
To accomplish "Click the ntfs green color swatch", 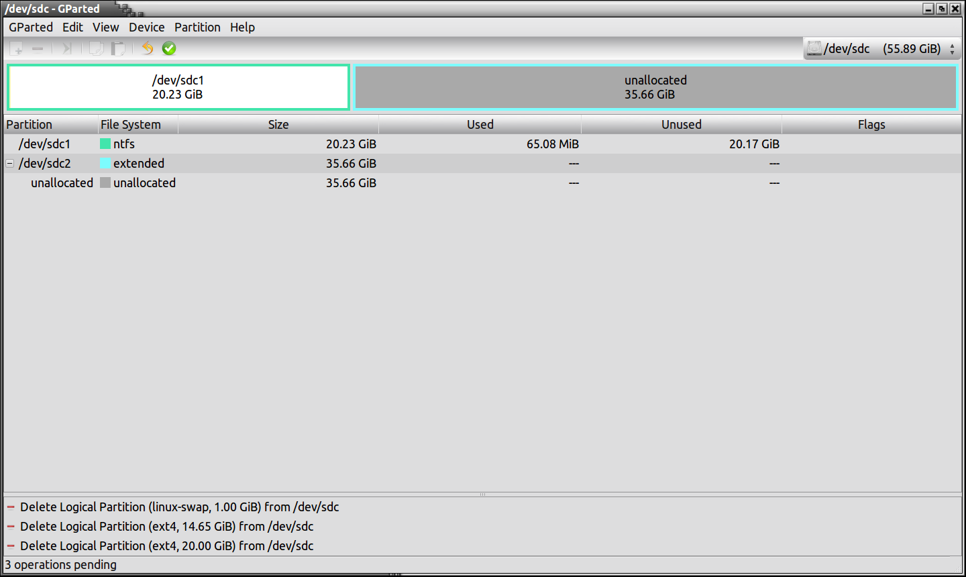I will [x=105, y=144].
